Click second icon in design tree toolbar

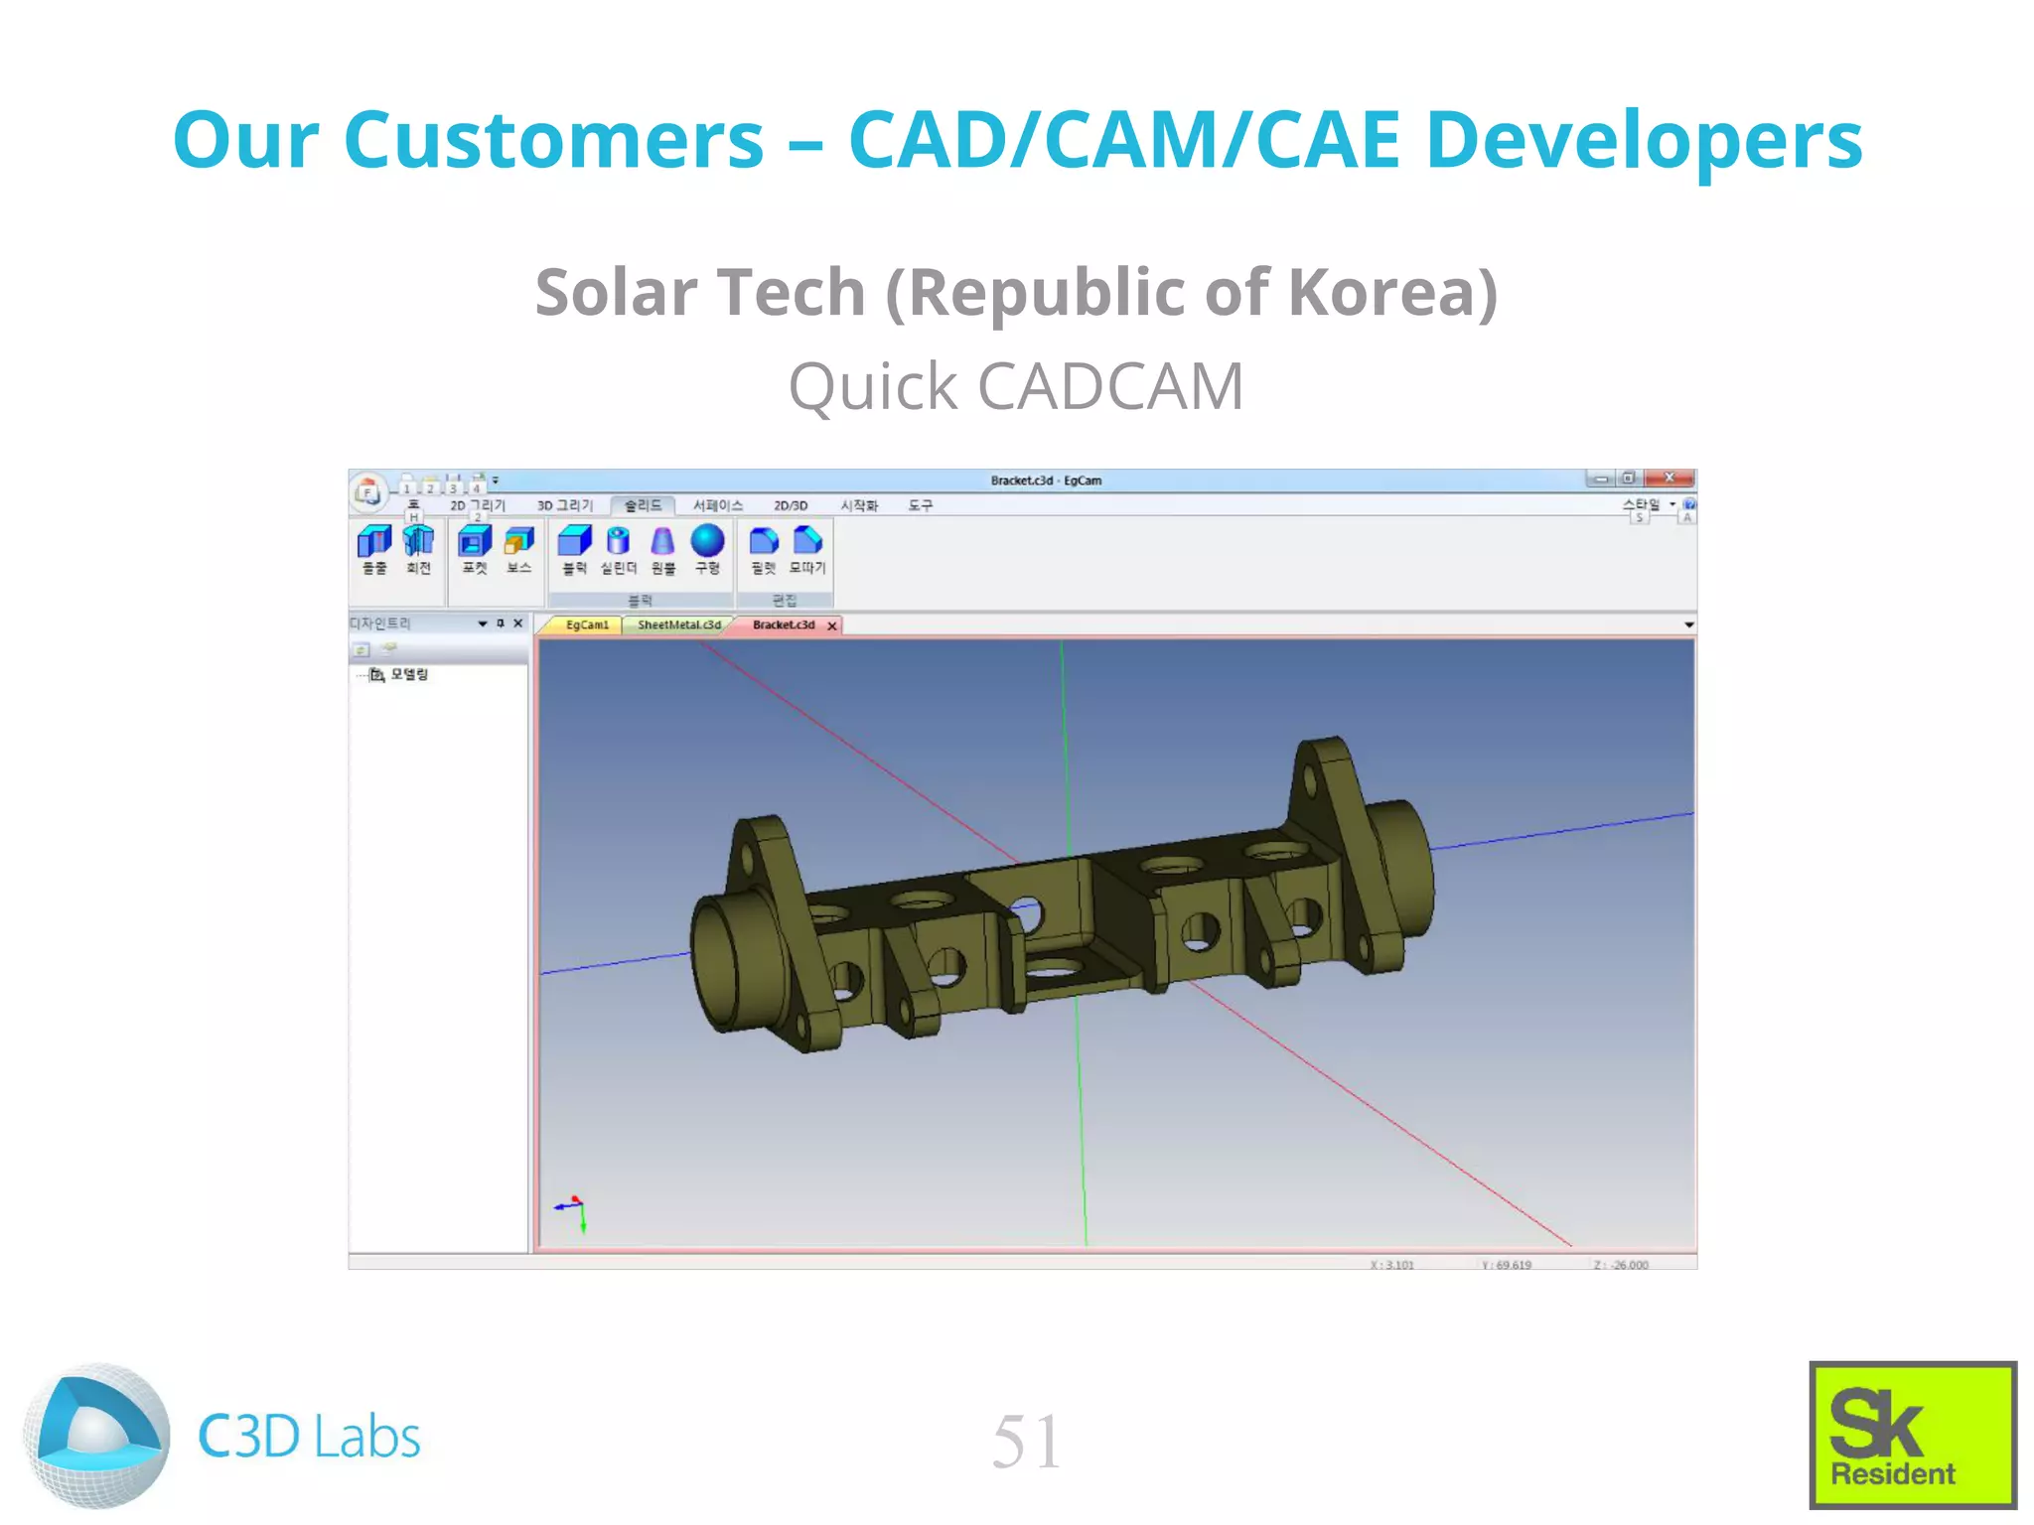(389, 649)
